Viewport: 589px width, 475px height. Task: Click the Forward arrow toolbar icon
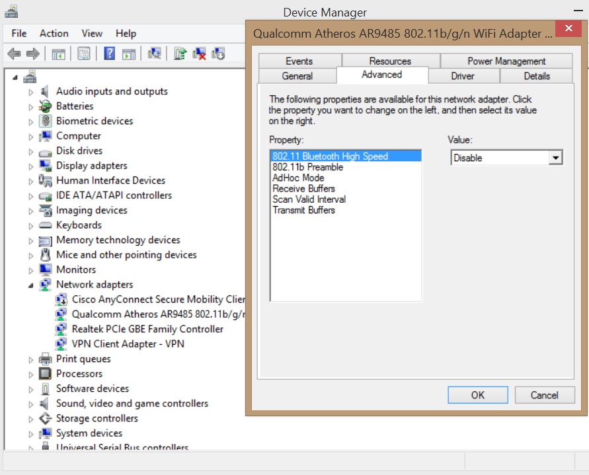pos(33,54)
